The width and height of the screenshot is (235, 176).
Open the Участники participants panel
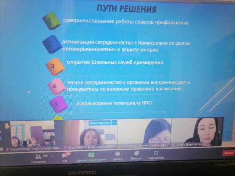click(38, 159)
